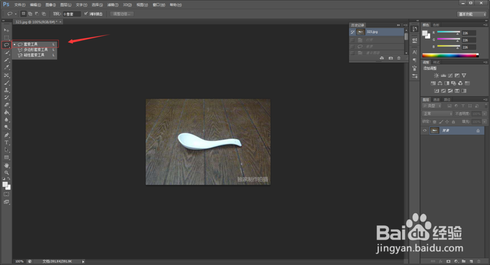Choose Add to Selection mode

[30, 14]
